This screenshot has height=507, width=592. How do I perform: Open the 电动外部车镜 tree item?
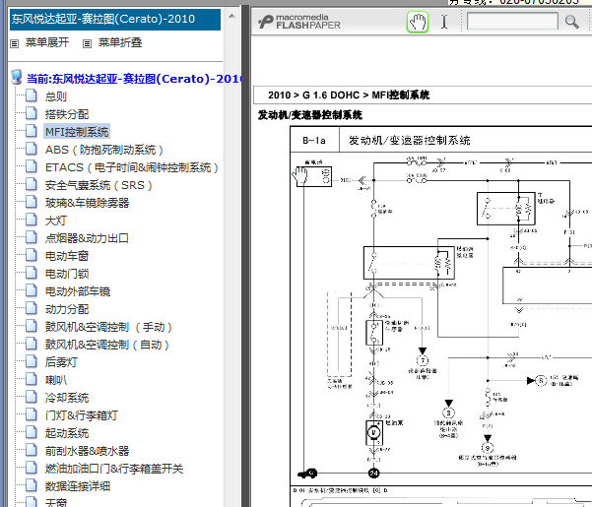point(78,291)
